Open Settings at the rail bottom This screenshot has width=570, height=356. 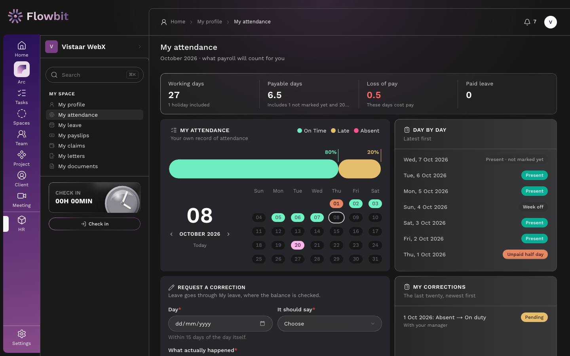(x=21, y=338)
